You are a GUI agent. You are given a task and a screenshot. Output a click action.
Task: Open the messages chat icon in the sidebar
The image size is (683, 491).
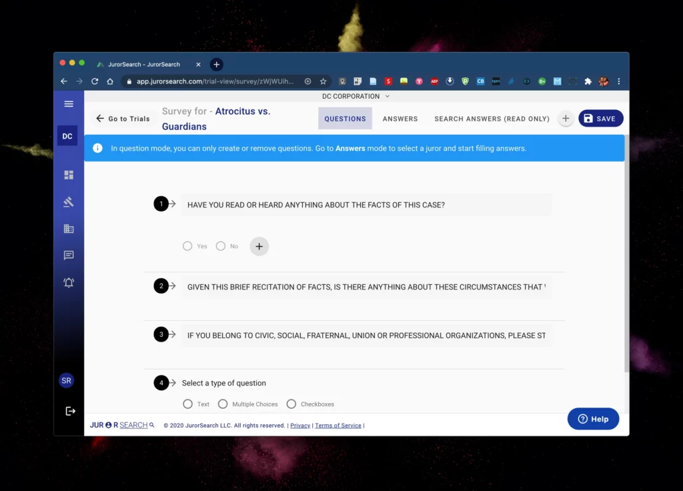69,256
